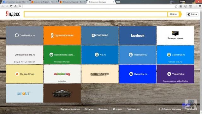Reload the current page

[11, 6]
